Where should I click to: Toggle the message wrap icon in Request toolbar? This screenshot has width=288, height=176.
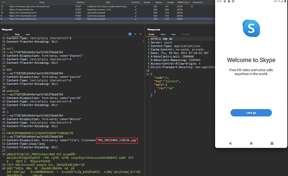130,34
